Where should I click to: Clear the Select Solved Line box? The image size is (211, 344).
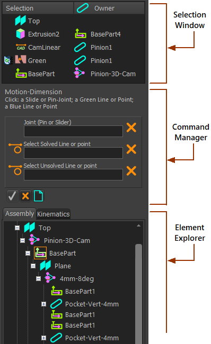(x=131, y=149)
